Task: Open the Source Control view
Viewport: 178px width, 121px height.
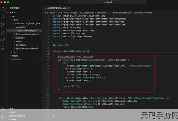Action: (2, 25)
